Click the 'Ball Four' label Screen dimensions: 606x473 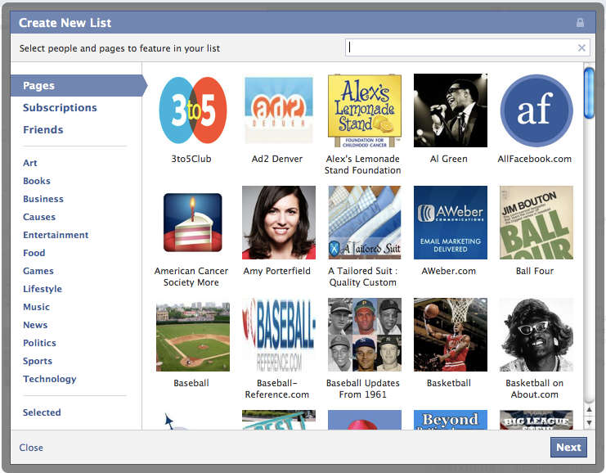(x=535, y=271)
